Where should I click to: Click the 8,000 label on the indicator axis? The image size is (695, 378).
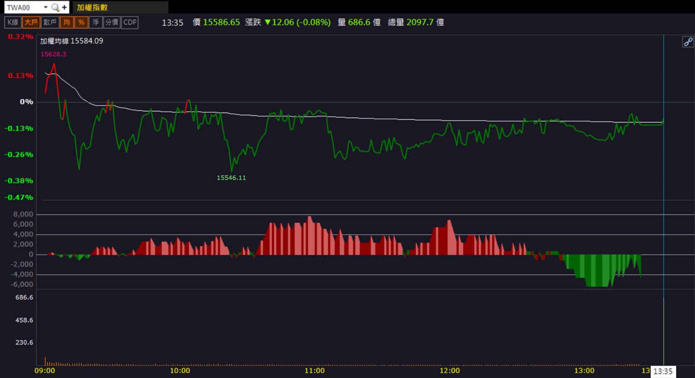click(24, 214)
